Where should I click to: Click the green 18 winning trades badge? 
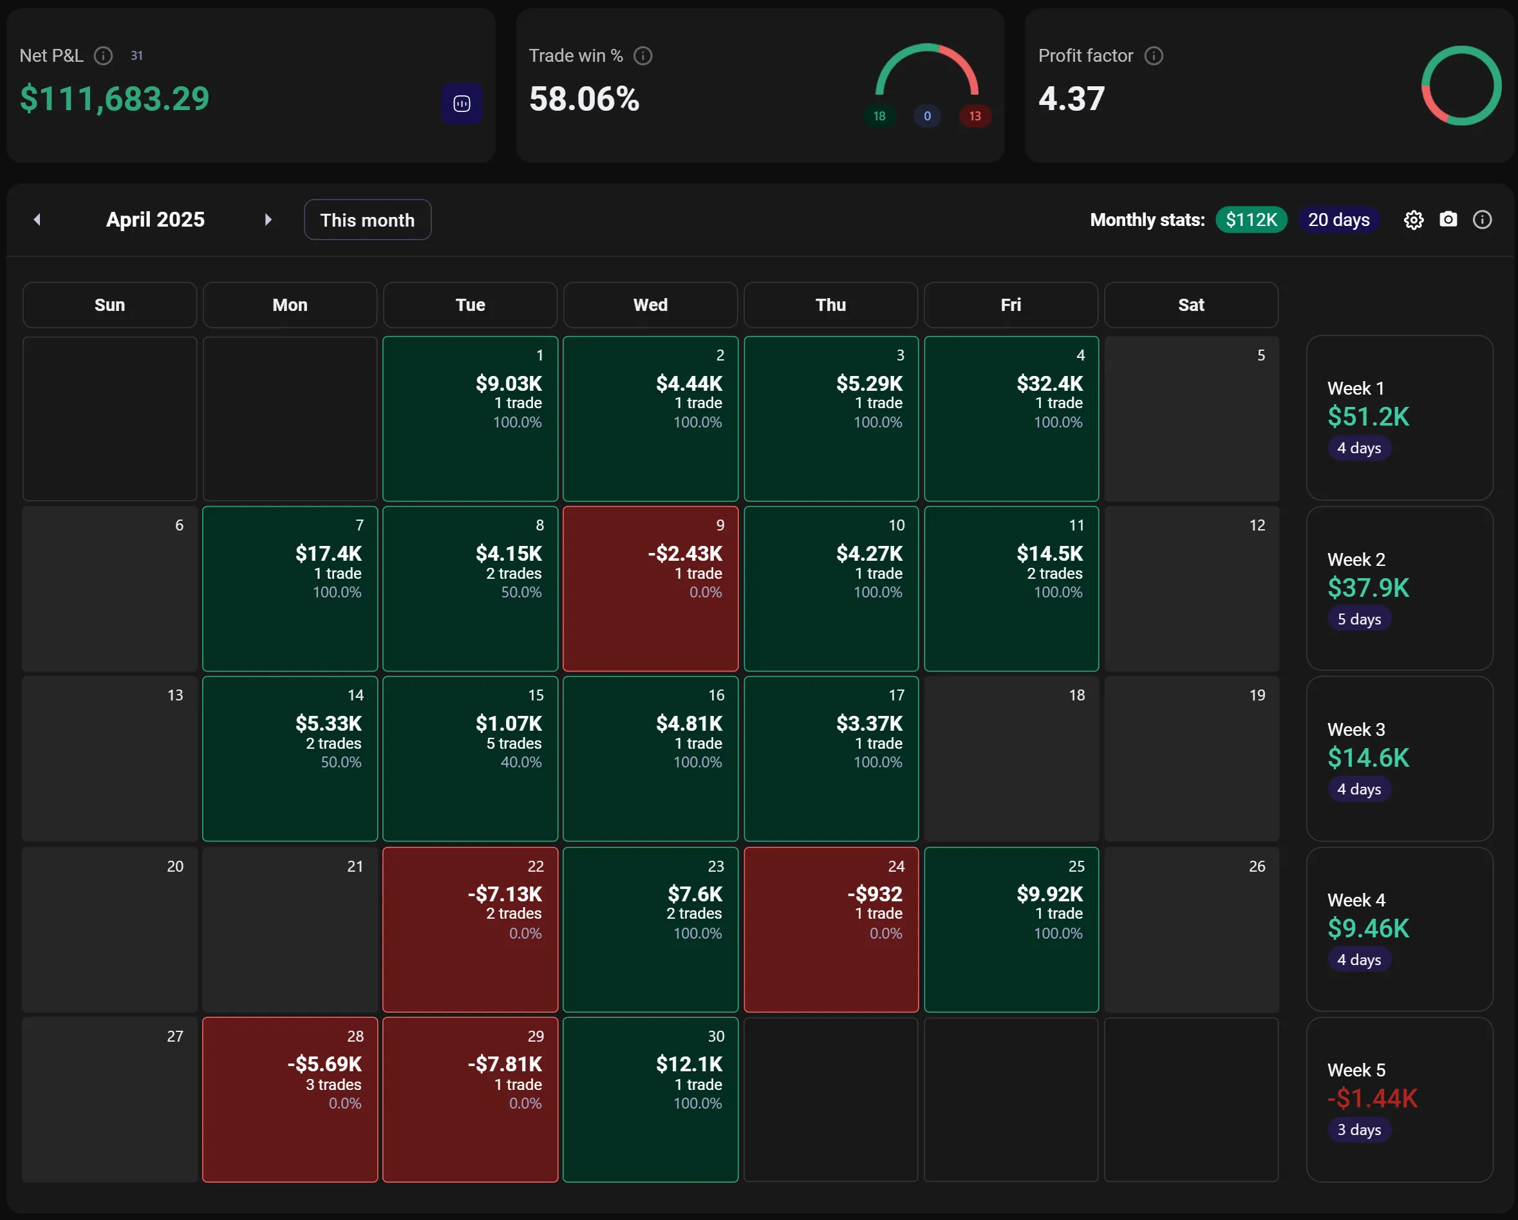point(879,116)
